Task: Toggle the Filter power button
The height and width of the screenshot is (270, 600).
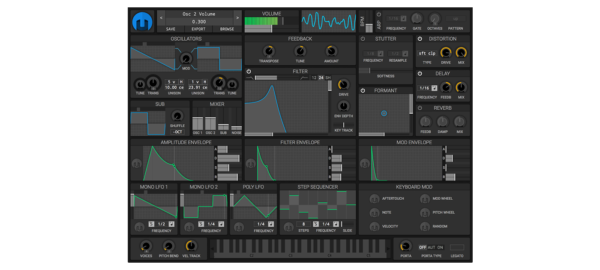Action: (x=249, y=72)
